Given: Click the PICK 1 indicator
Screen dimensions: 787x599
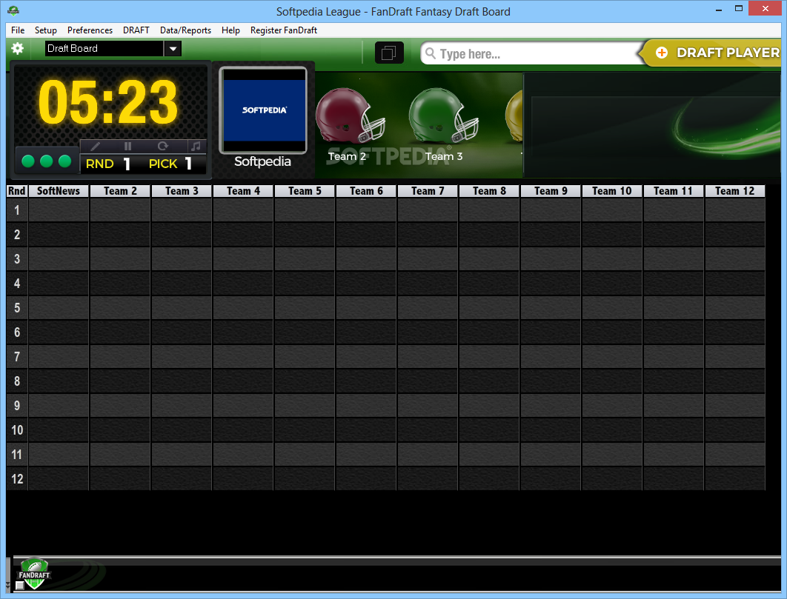Looking at the screenshot, I should click(x=170, y=164).
